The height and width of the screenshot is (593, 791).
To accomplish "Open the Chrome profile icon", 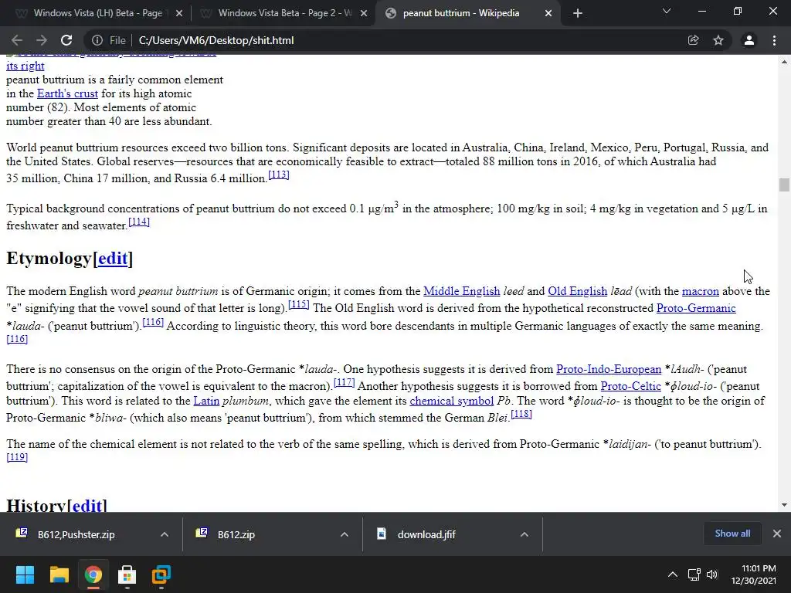I will click(x=749, y=40).
